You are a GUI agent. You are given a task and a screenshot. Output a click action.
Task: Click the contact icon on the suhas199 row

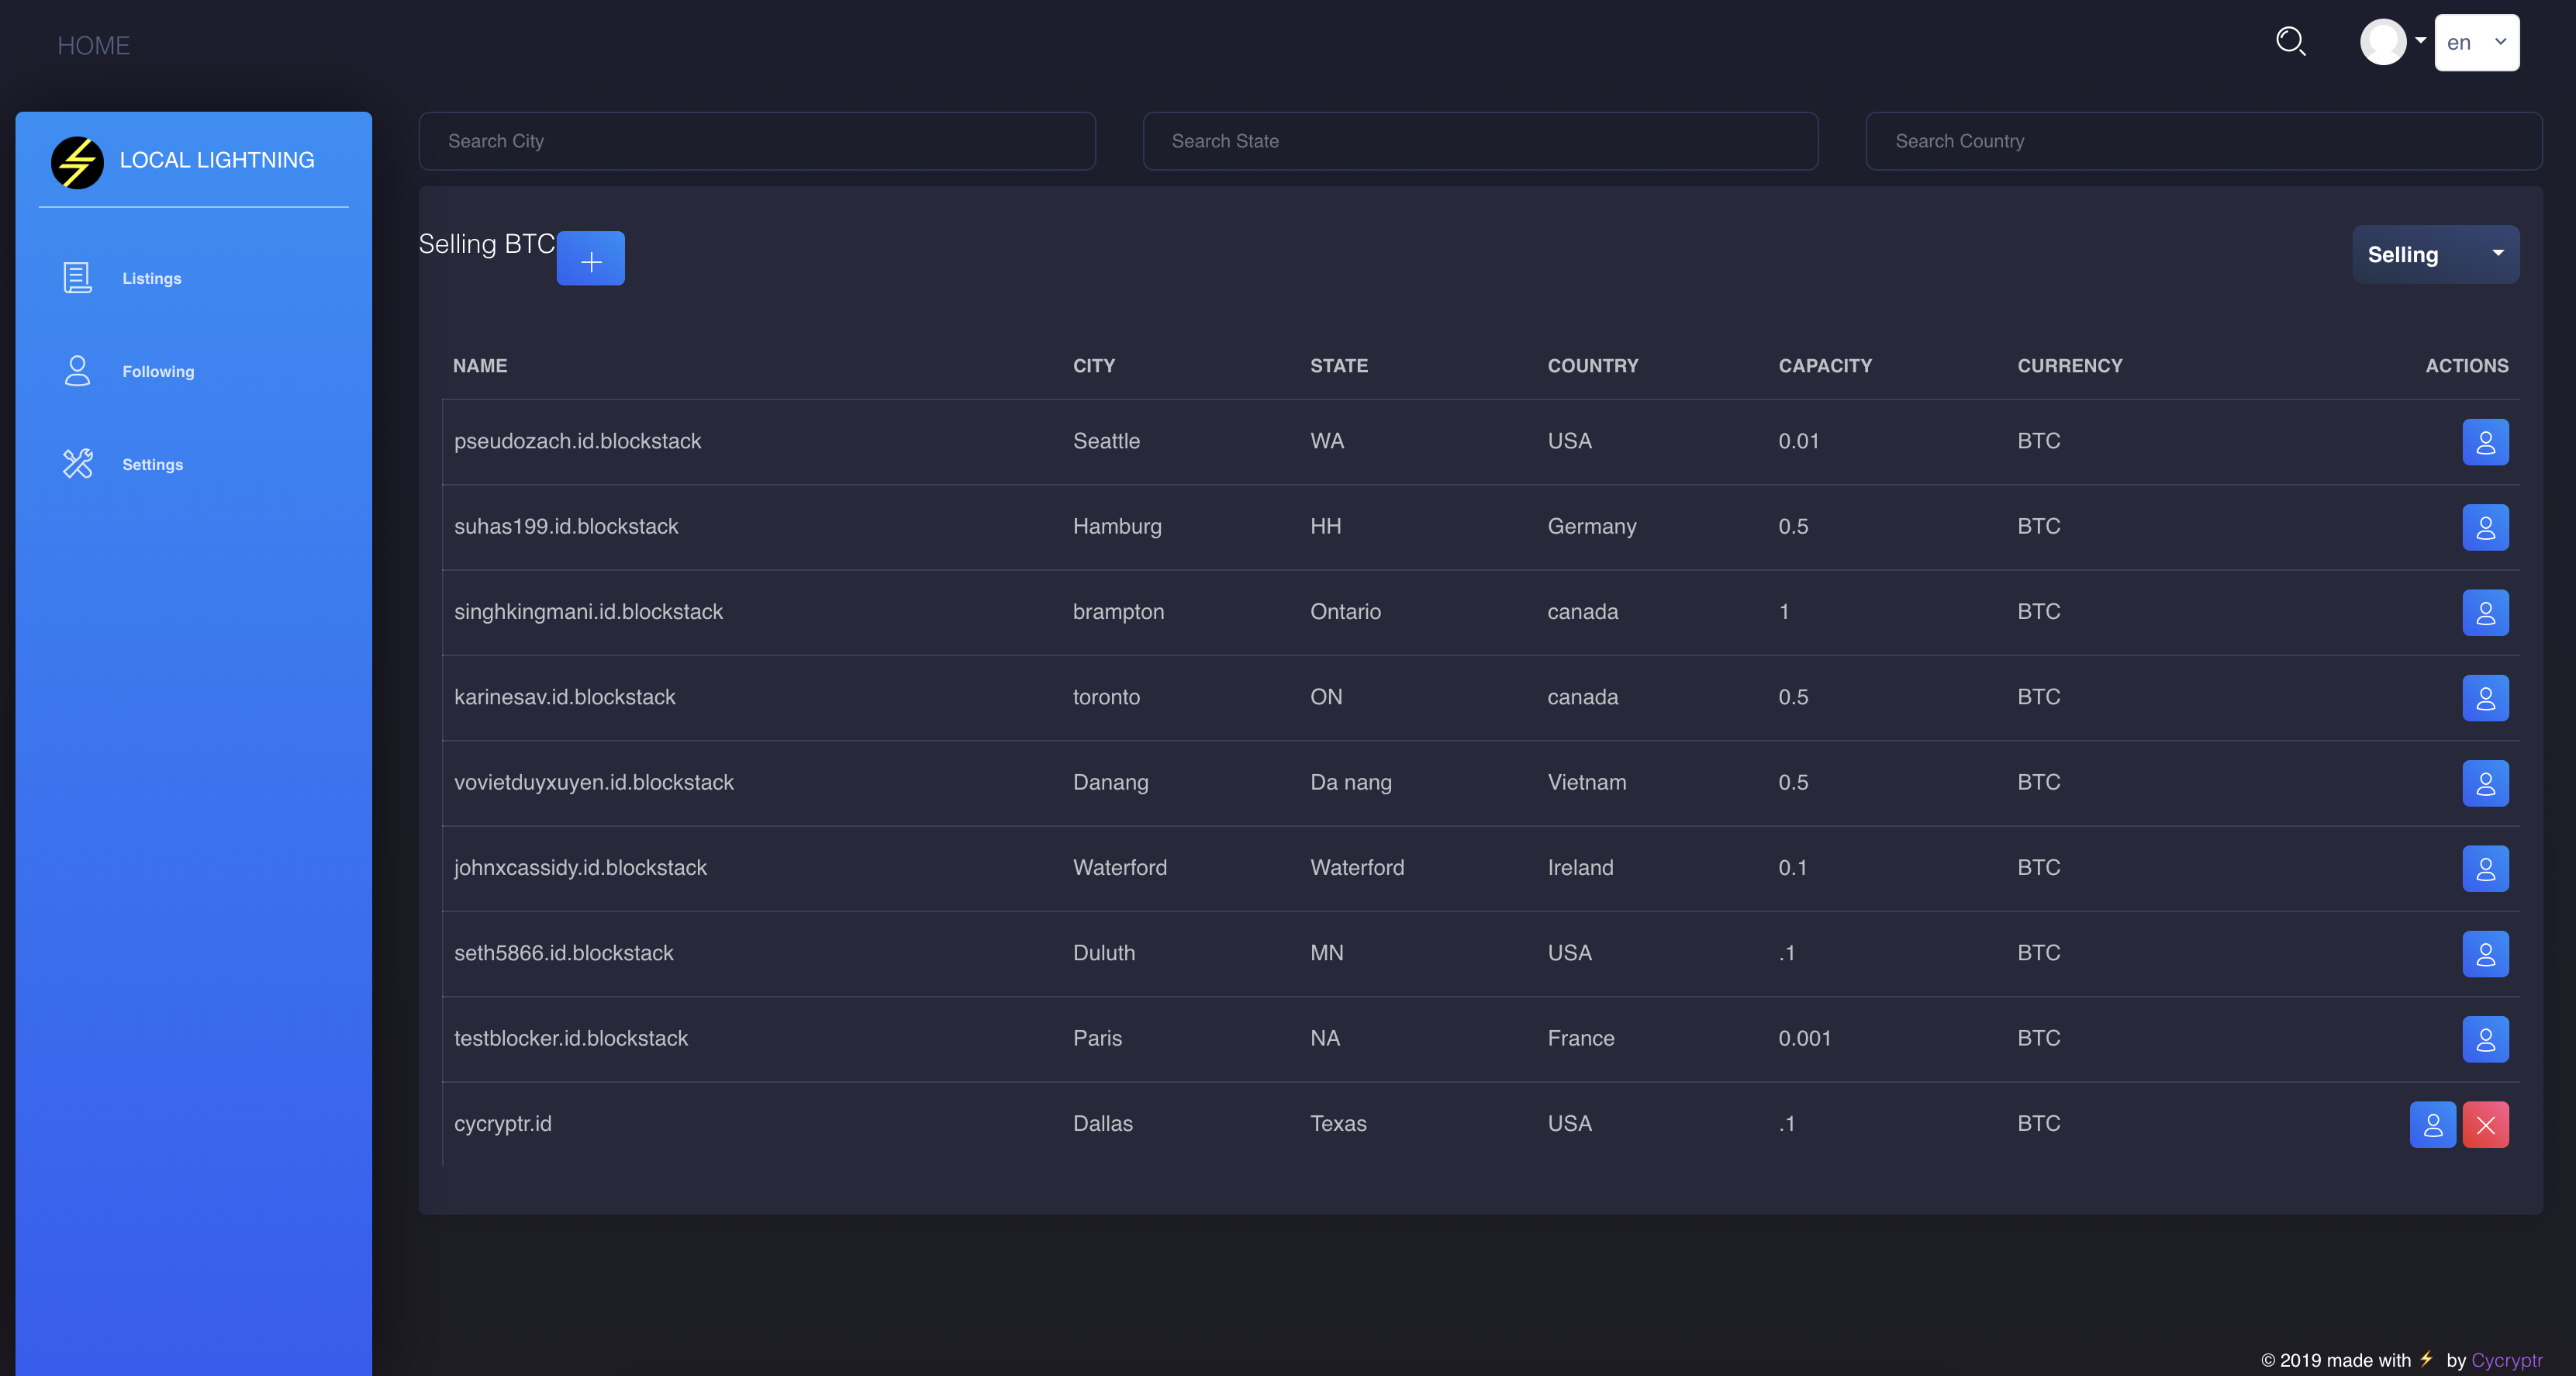(2486, 527)
